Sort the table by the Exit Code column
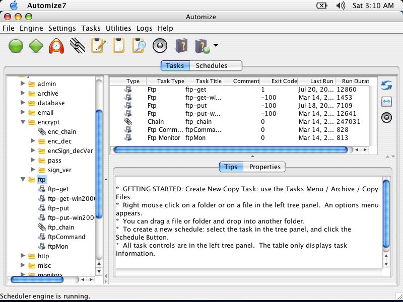This screenshot has width=403, height=302. click(279, 81)
